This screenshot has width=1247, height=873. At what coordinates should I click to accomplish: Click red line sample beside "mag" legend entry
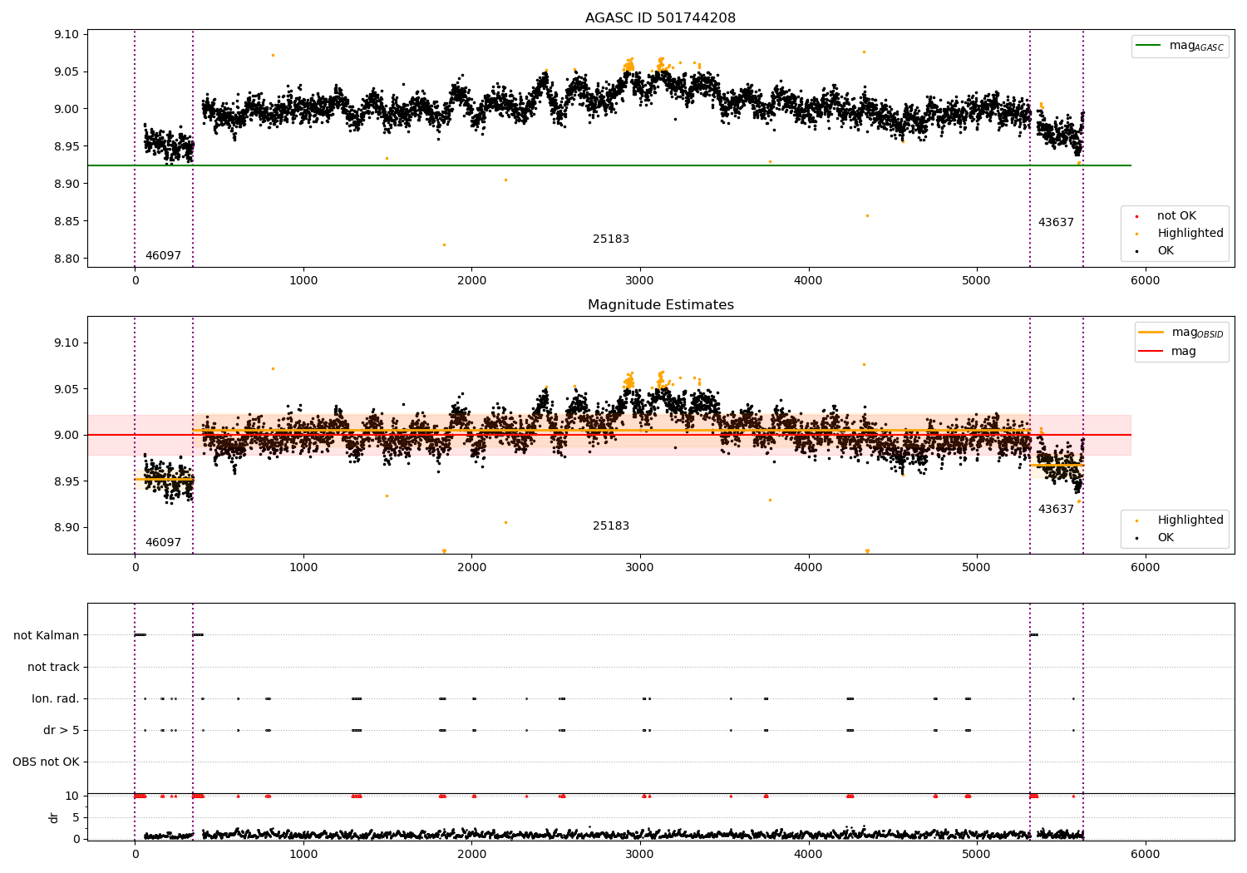click(1151, 352)
